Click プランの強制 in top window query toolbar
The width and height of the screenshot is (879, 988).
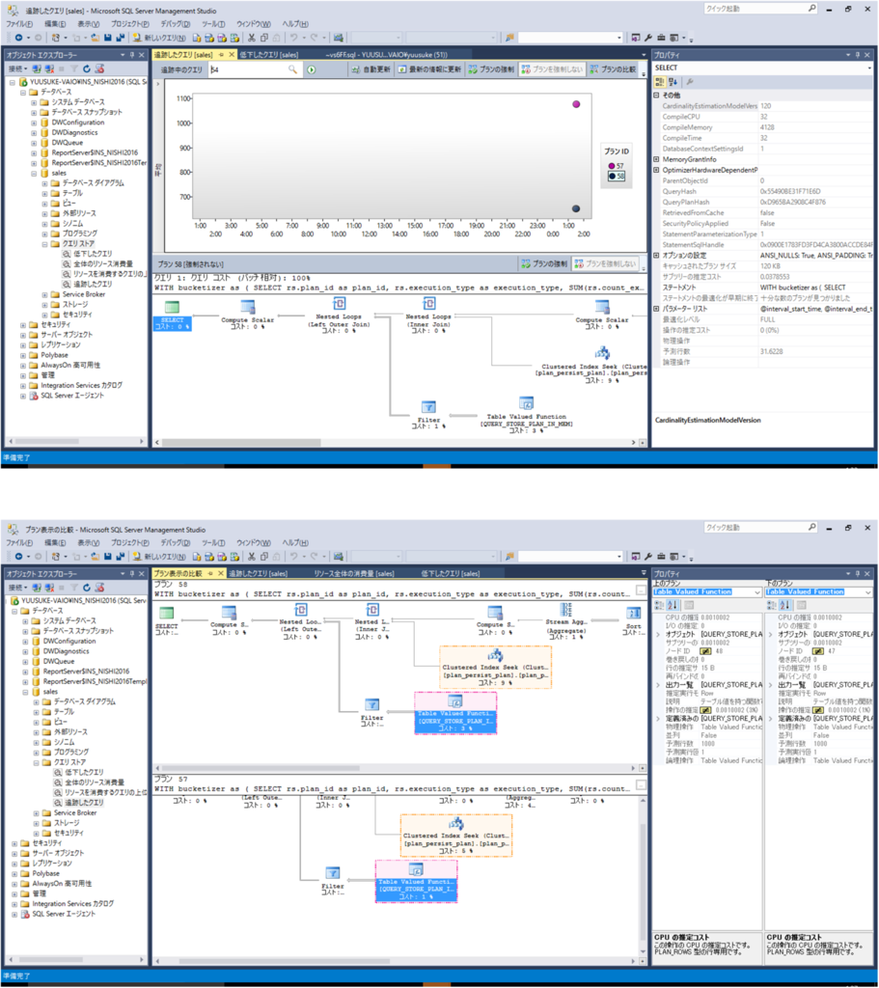pos(491,69)
